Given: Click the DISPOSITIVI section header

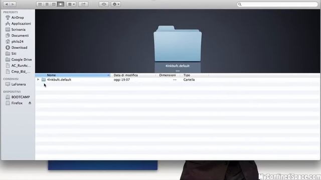Looking at the screenshot, I should click(12, 91).
